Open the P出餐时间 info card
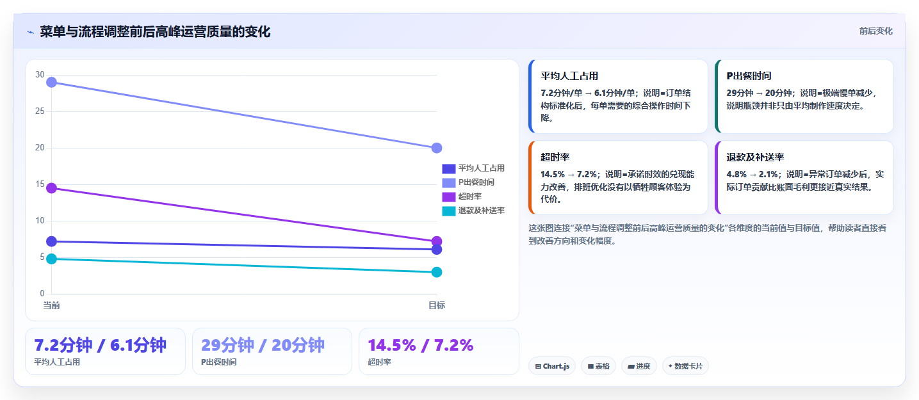This screenshot has height=400, width=919. point(804,96)
